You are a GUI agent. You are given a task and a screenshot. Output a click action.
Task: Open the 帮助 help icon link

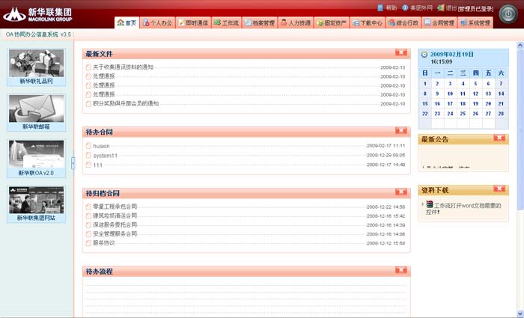[x=380, y=7]
